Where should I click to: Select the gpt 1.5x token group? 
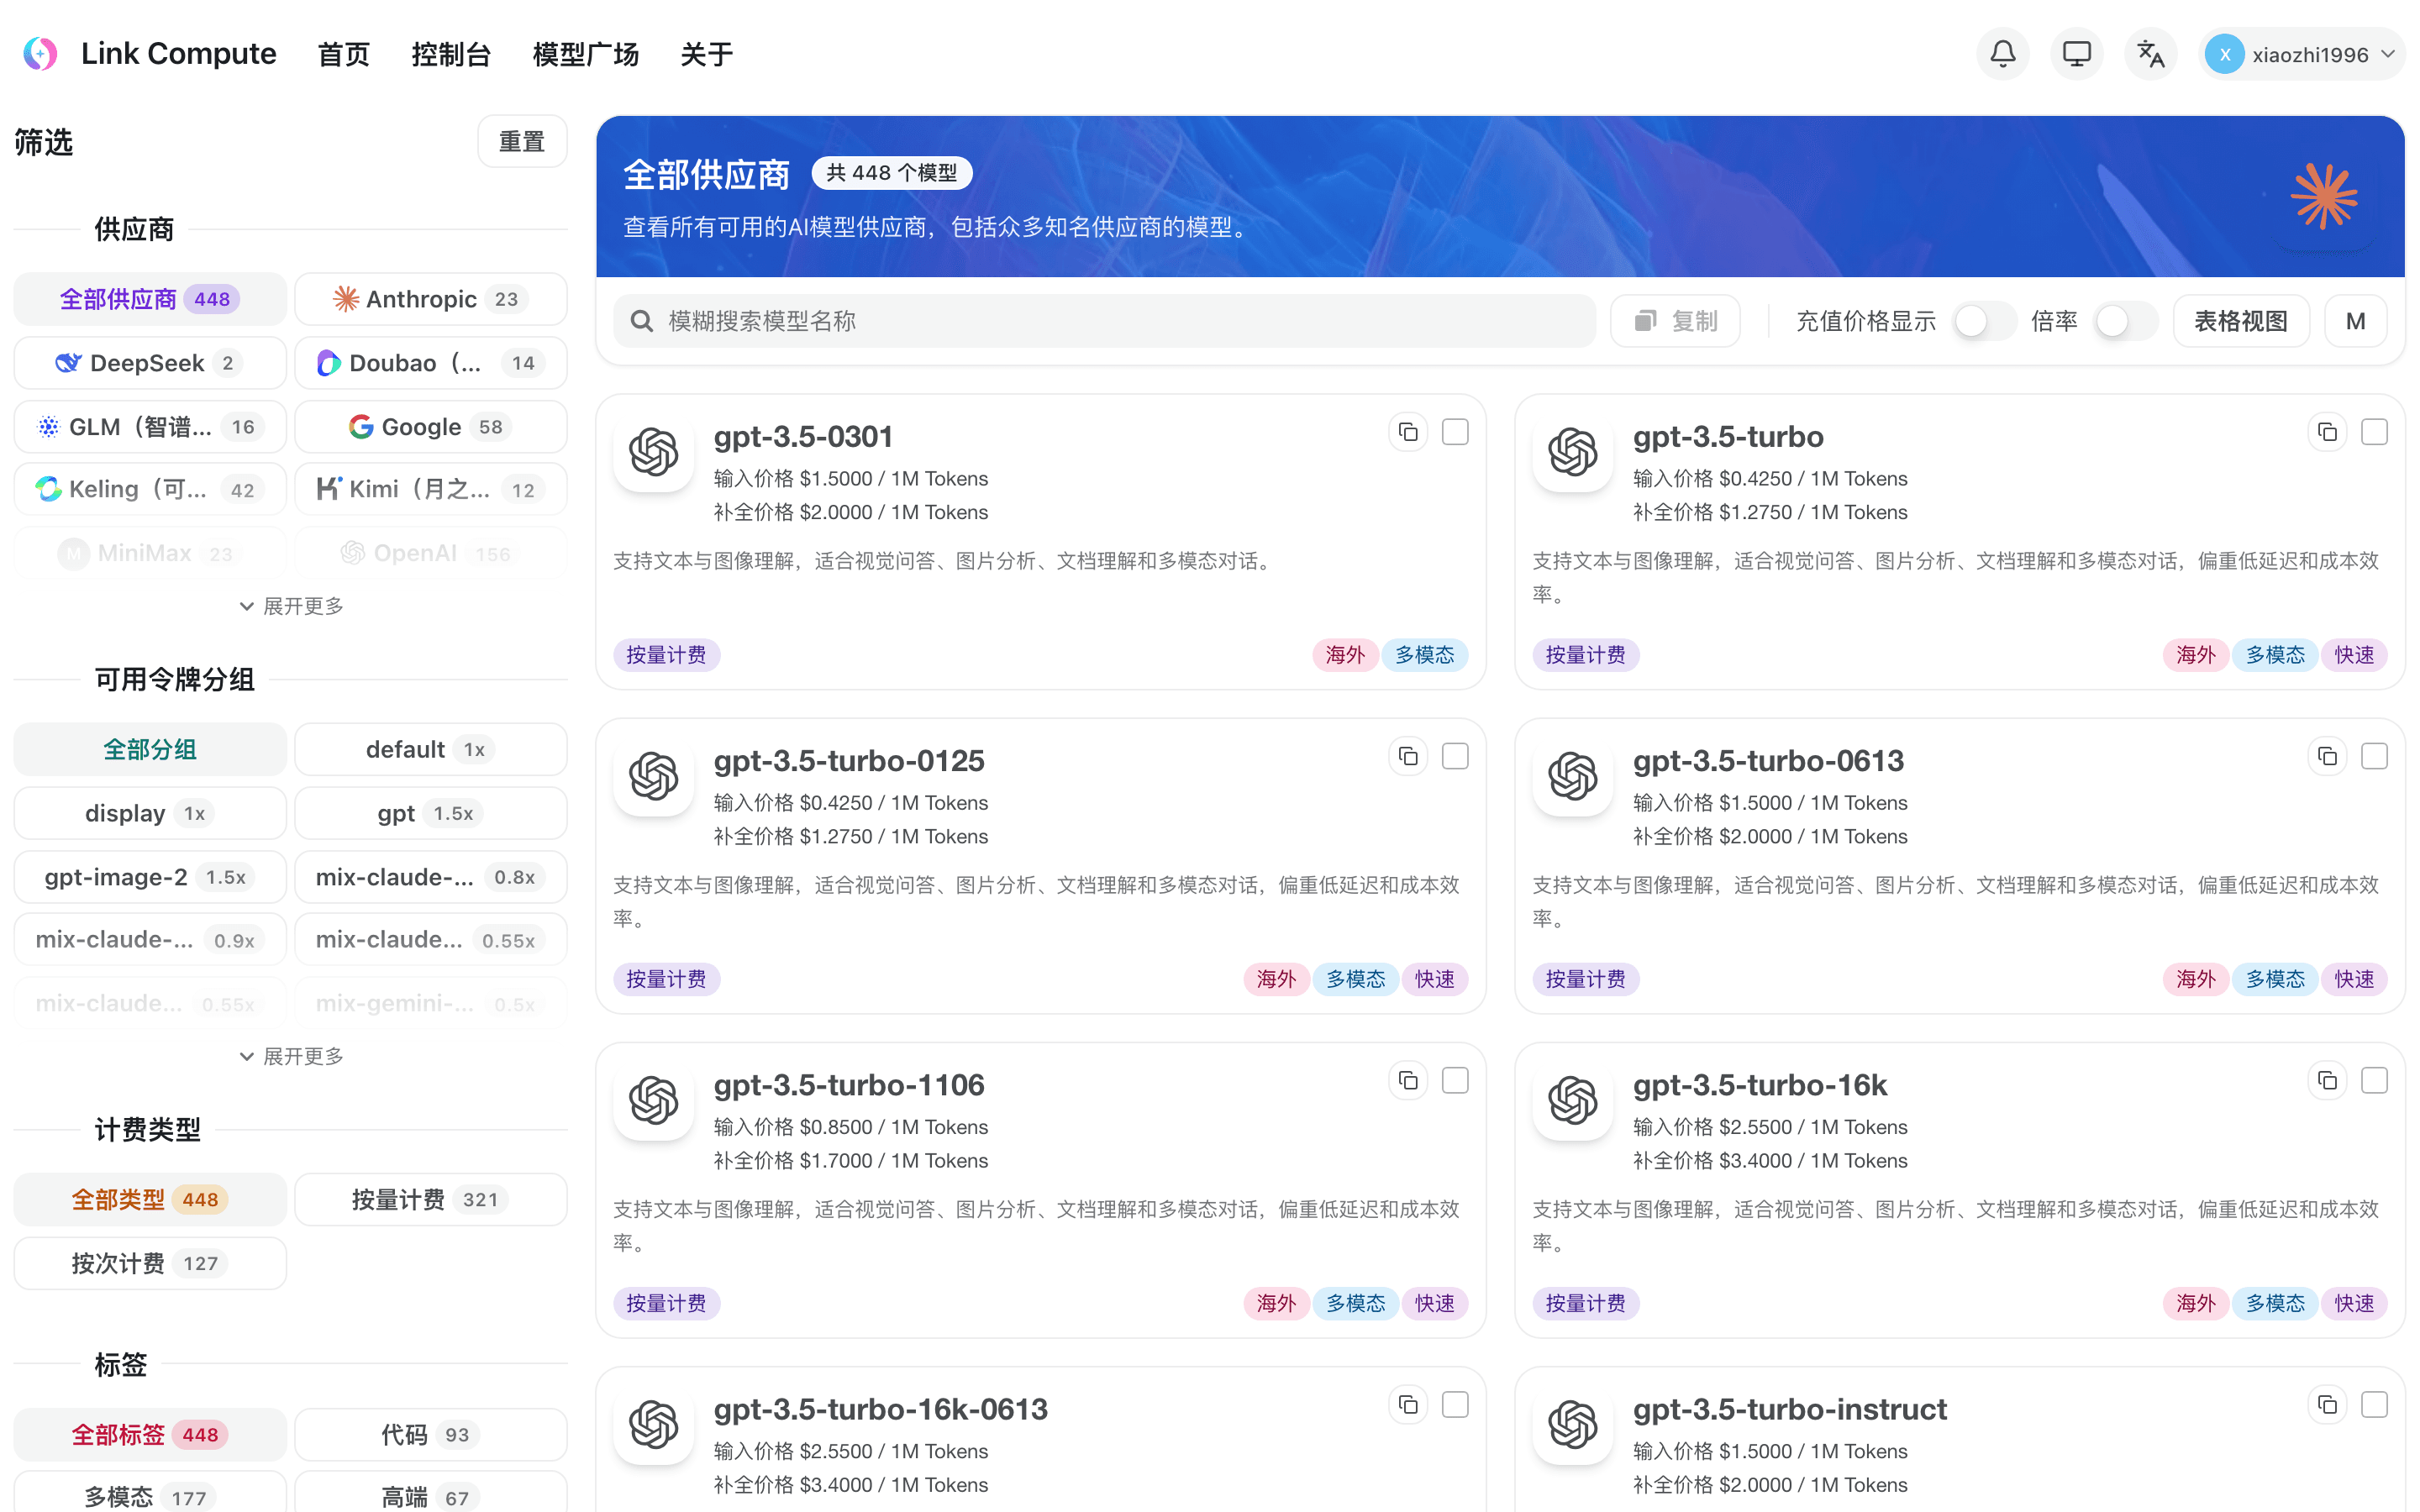pyautogui.click(x=431, y=813)
